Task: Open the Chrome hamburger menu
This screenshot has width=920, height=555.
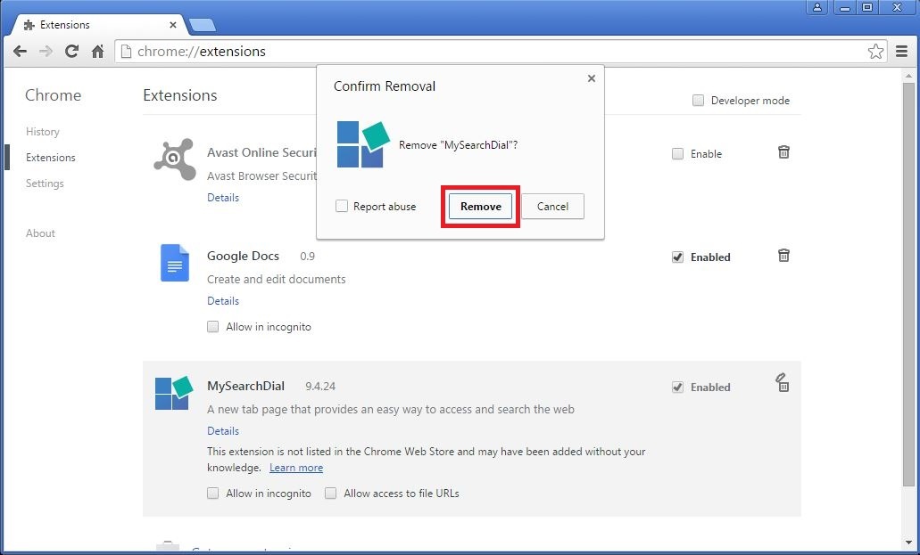Action: click(x=902, y=52)
